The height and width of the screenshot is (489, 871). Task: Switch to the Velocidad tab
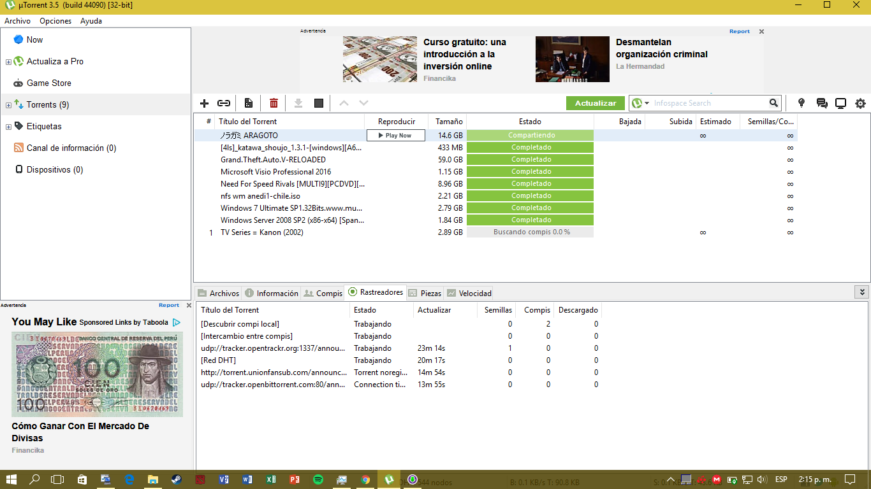pos(469,293)
